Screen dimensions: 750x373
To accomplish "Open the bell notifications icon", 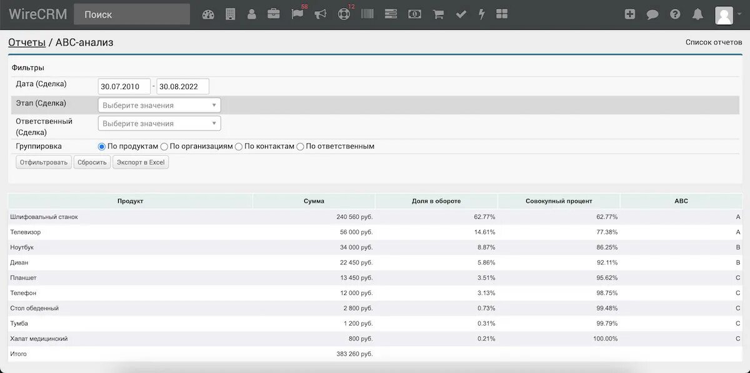I will click(698, 14).
